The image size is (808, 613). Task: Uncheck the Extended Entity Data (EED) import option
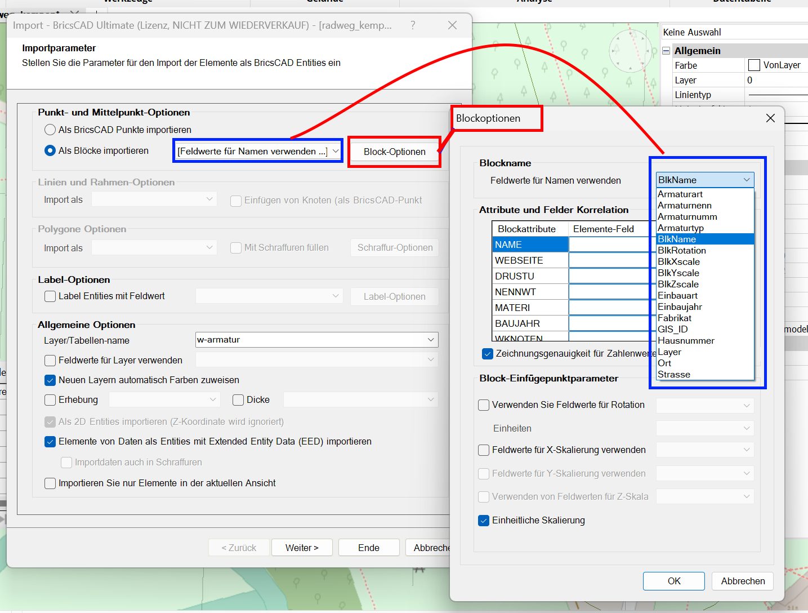[x=50, y=442]
